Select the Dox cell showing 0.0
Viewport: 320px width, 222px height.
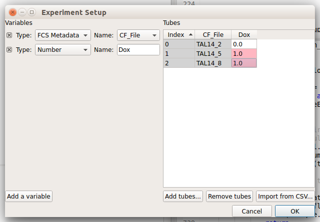[x=244, y=44]
